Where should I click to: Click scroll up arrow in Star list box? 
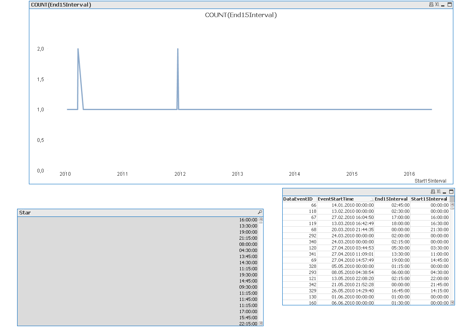click(261, 219)
